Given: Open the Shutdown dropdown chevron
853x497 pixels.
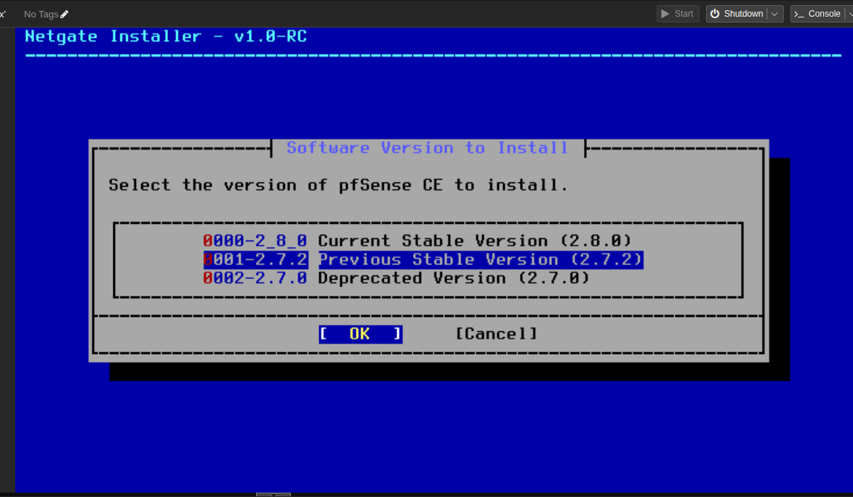Looking at the screenshot, I should (x=774, y=13).
